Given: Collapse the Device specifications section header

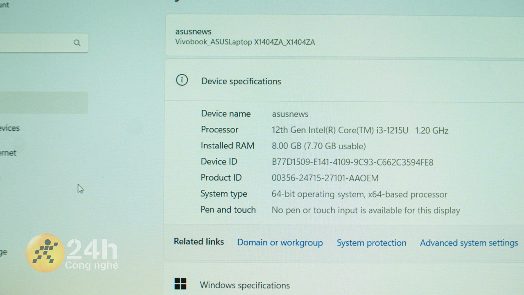Looking at the screenshot, I should click(344, 81).
